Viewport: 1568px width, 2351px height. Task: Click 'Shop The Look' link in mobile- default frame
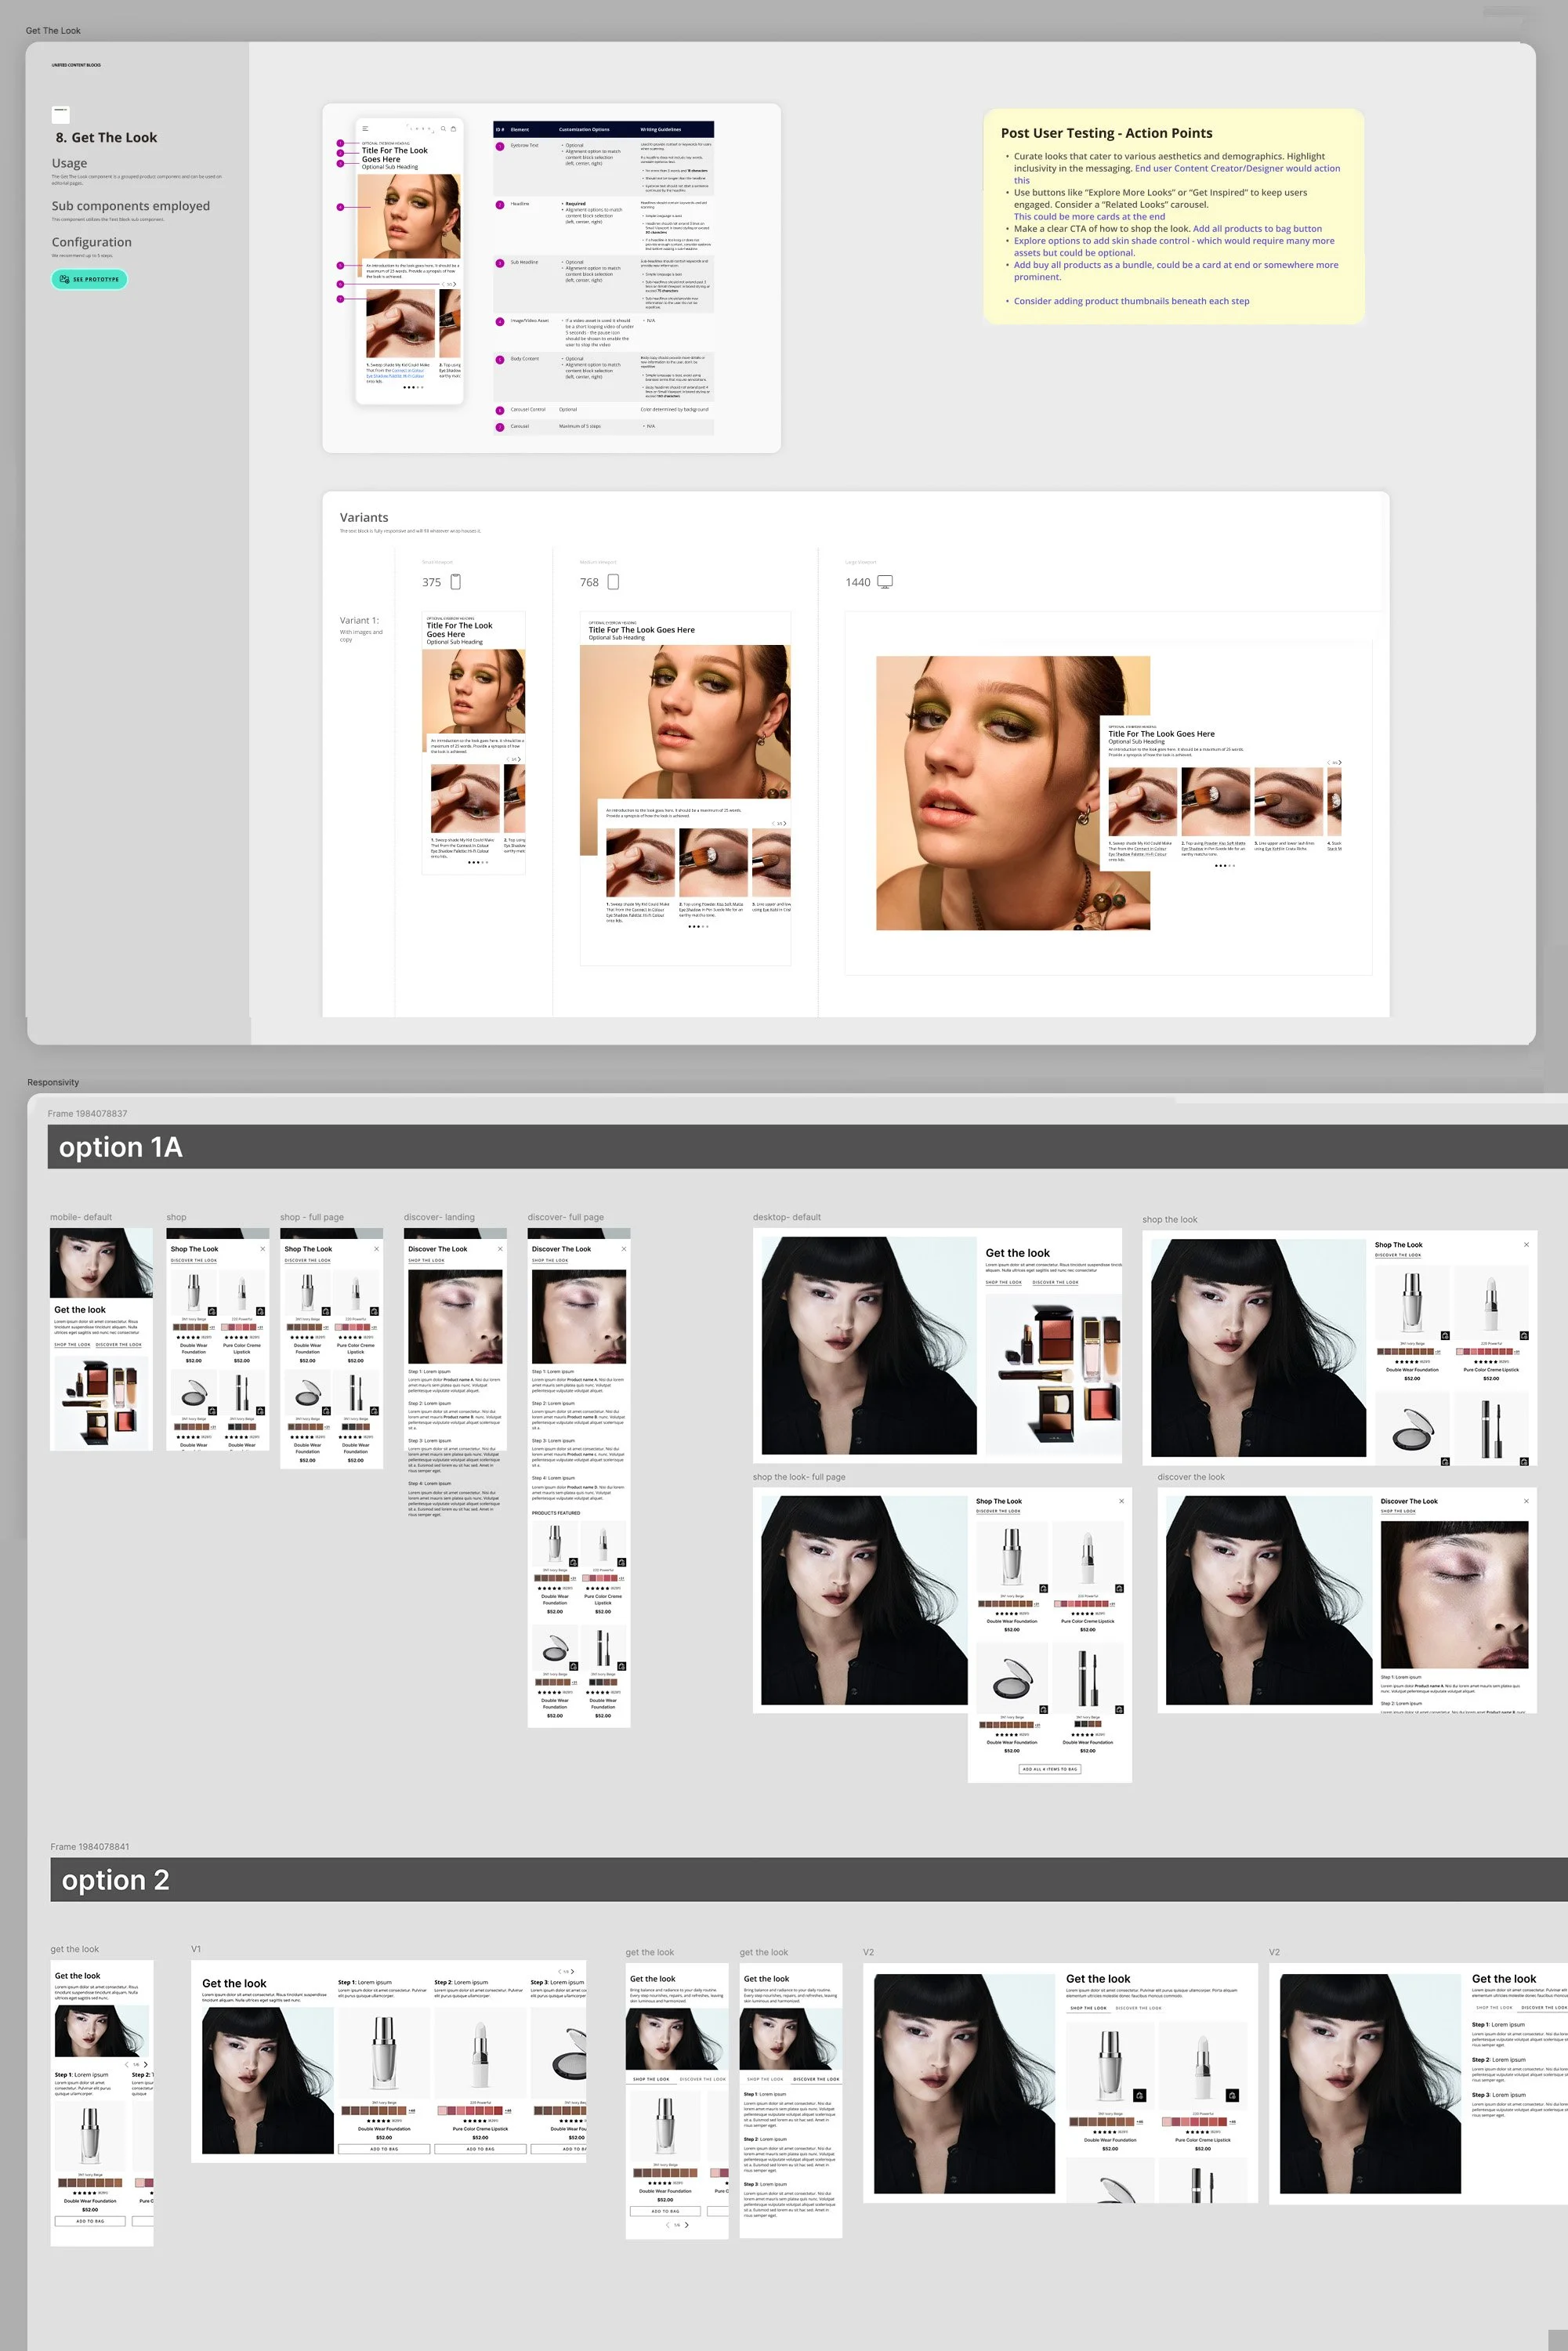[x=72, y=1345]
